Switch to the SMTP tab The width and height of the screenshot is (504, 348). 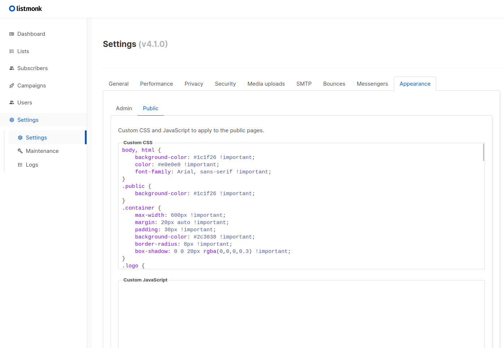[304, 84]
